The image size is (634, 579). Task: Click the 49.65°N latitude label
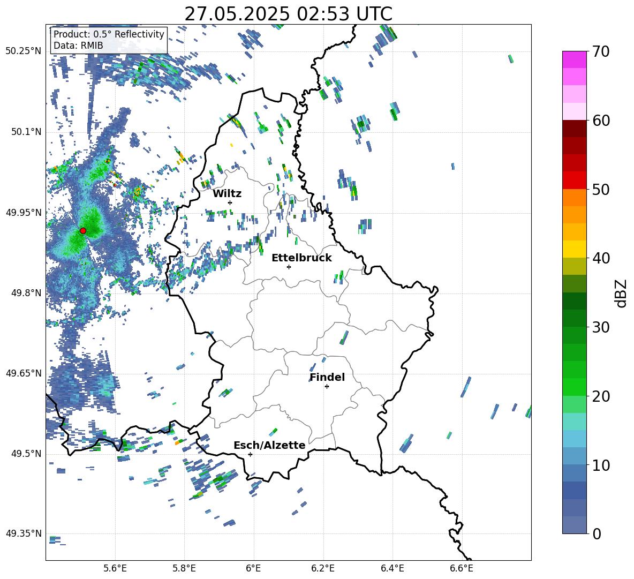click(x=24, y=373)
